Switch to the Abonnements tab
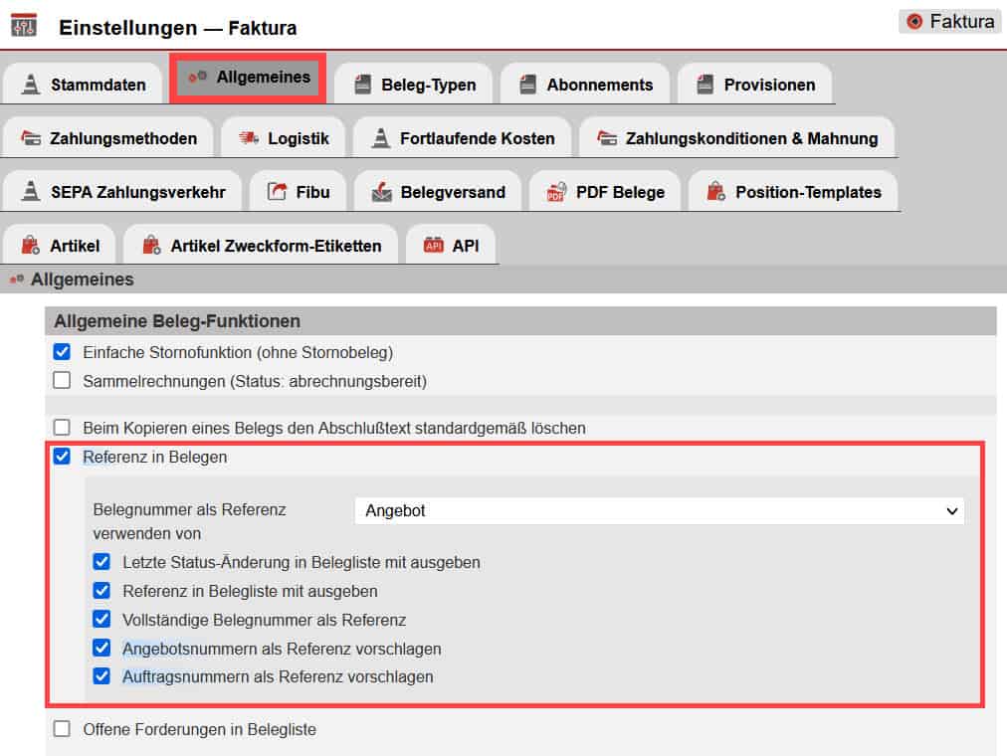 pyautogui.click(x=585, y=83)
